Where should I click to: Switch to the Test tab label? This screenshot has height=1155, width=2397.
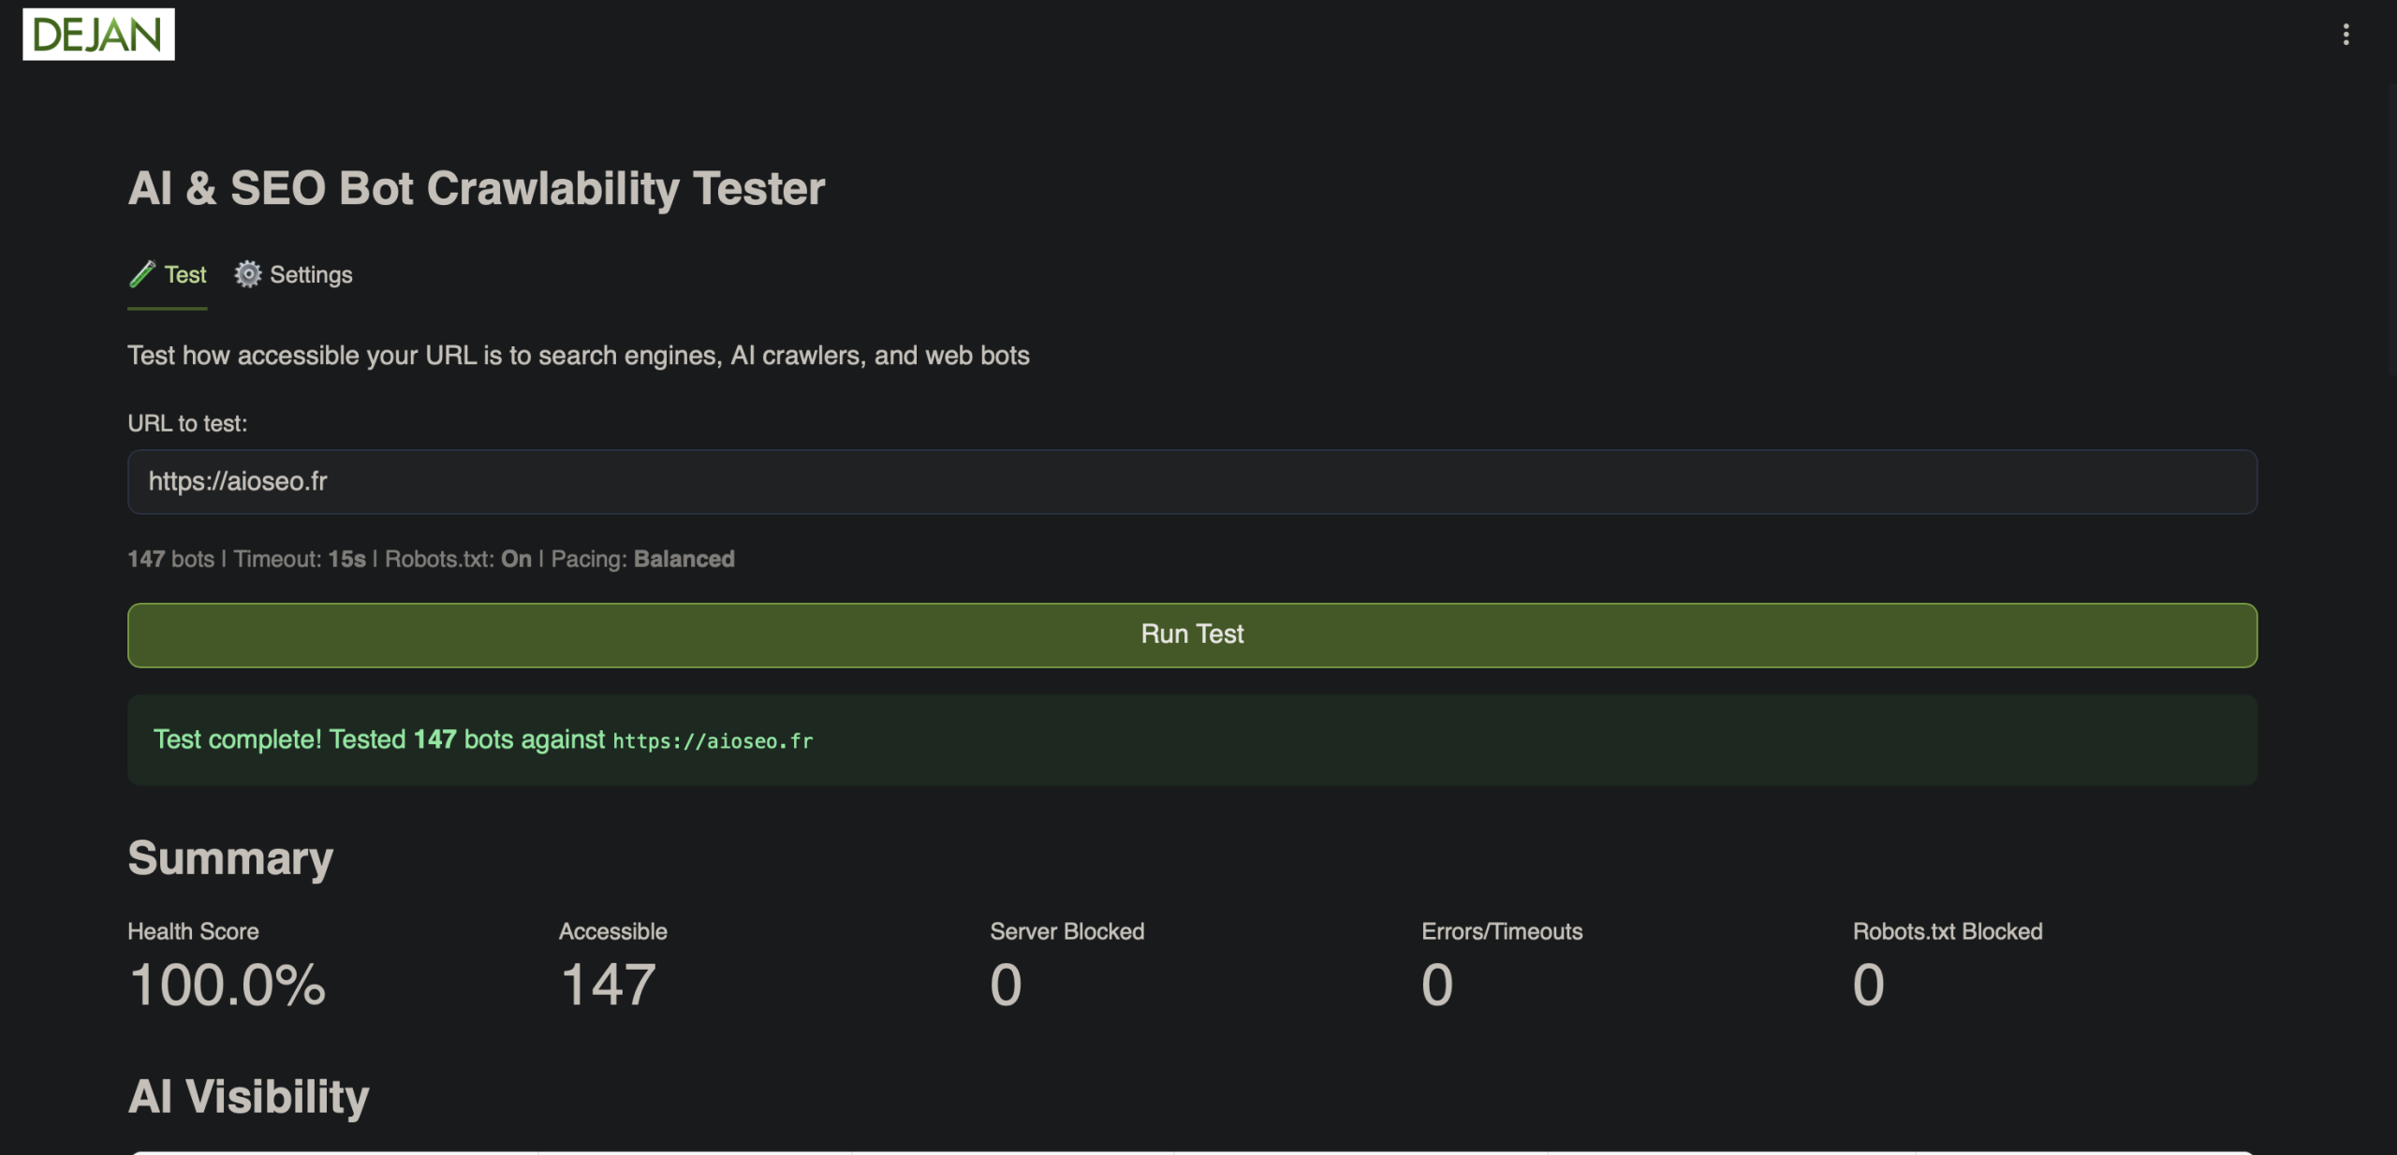pos(185,274)
